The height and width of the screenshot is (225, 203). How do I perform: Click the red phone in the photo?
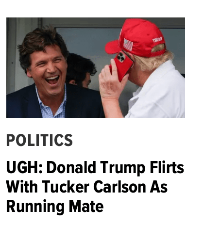pyautogui.click(x=121, y=66)
